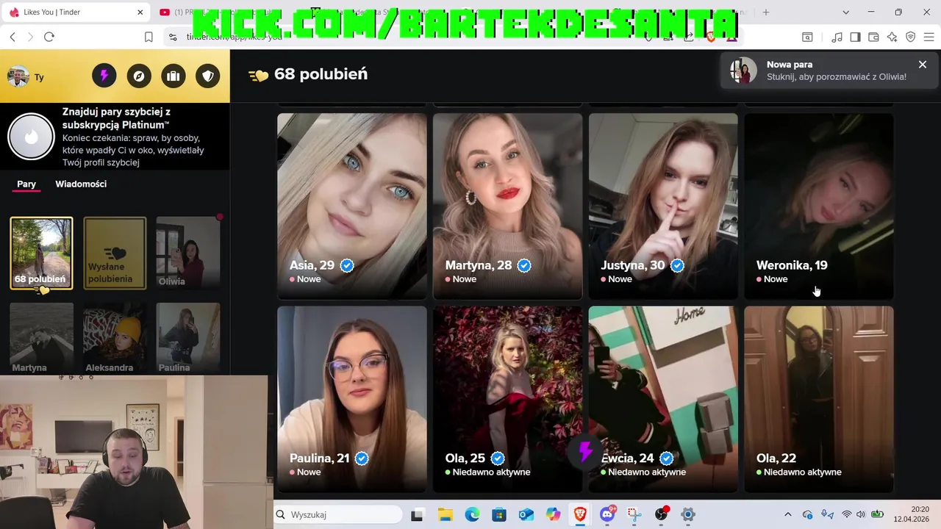Open a new browser tab with plus
Image resolution: width=941 pixels, height=529 pixels.
click(765, 12)
